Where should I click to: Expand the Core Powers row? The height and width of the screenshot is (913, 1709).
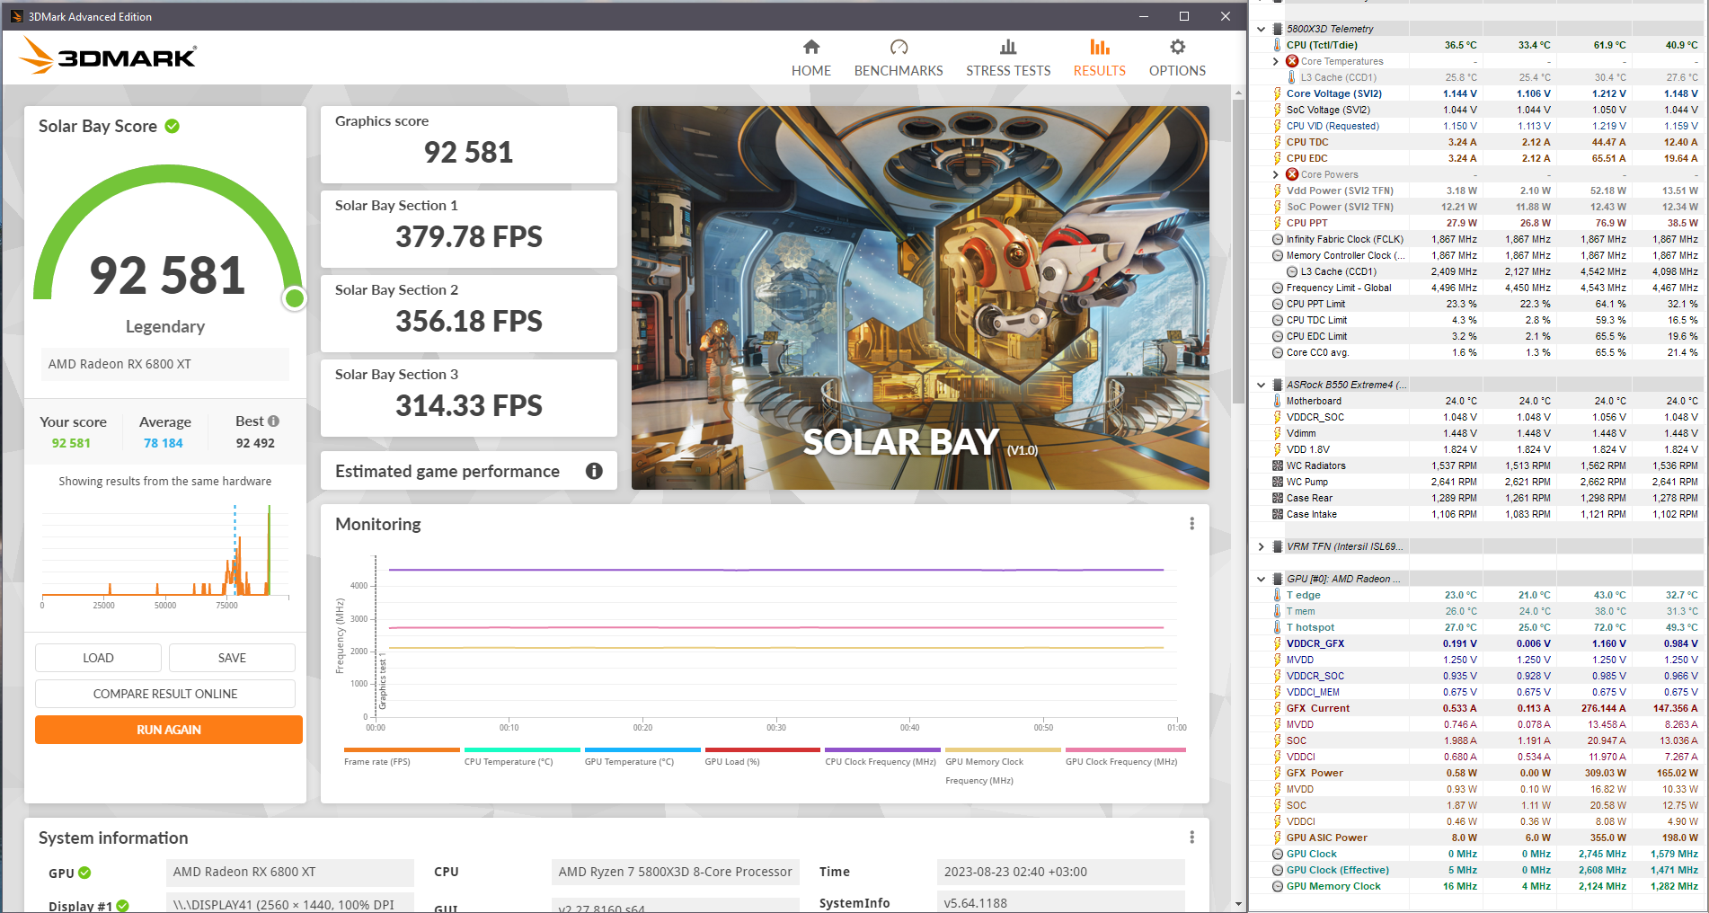(1275, 174)
